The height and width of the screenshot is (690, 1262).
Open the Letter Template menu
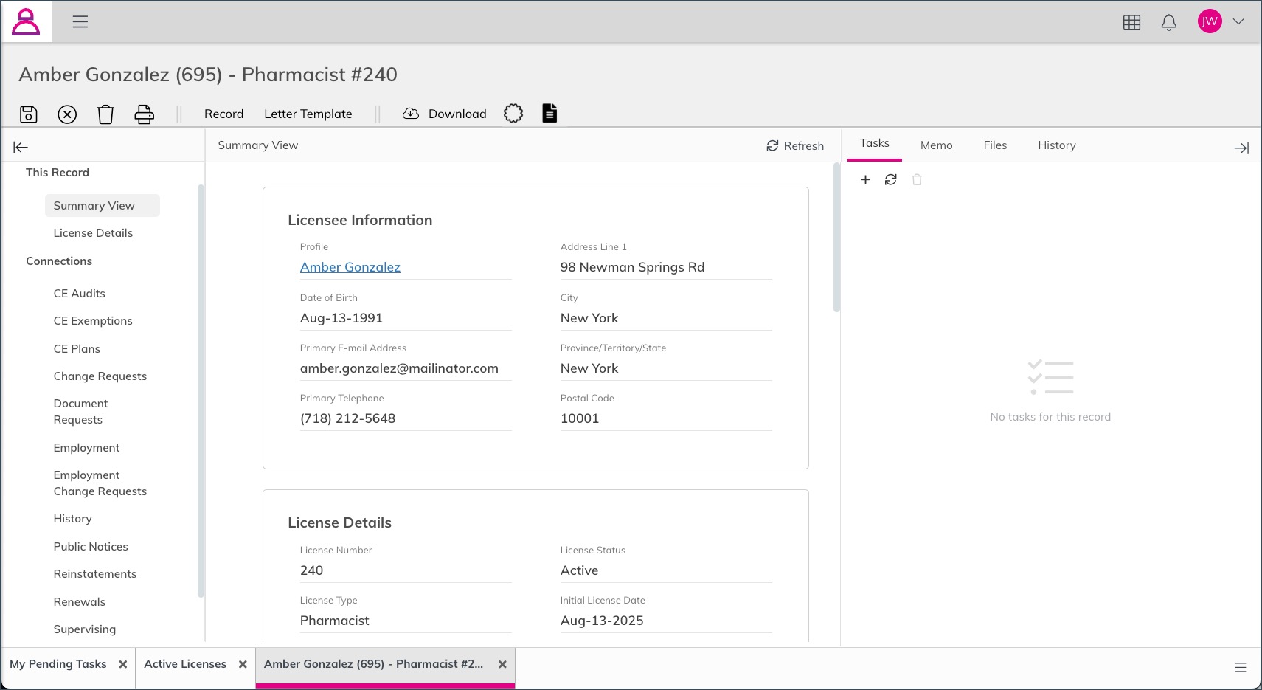coord(308,114)
